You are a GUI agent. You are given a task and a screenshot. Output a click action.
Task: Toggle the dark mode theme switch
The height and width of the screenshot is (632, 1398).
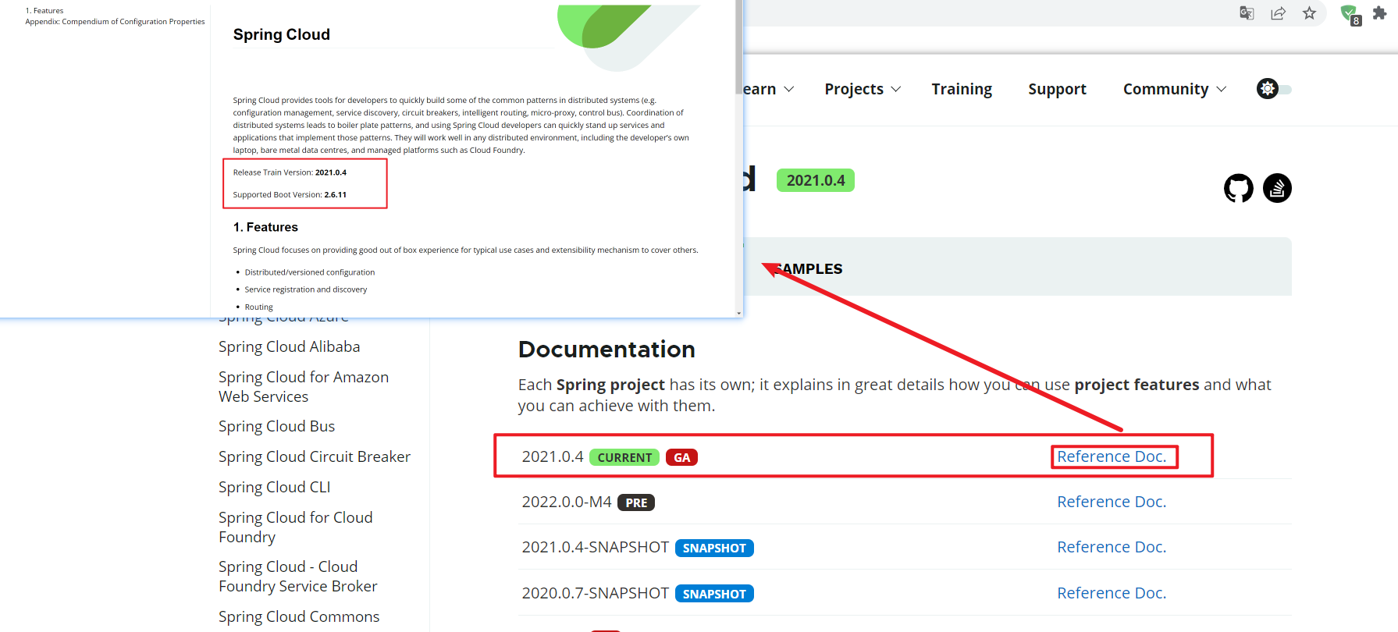click(x=1274, y=89)
